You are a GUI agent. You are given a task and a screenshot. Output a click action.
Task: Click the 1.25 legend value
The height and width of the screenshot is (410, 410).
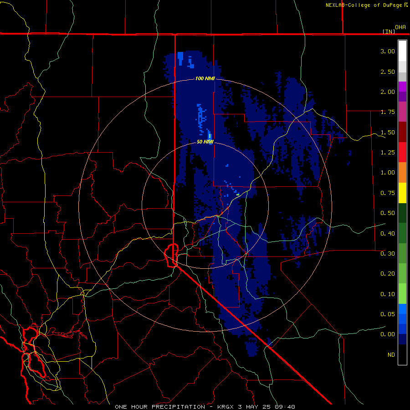[388, 153]
